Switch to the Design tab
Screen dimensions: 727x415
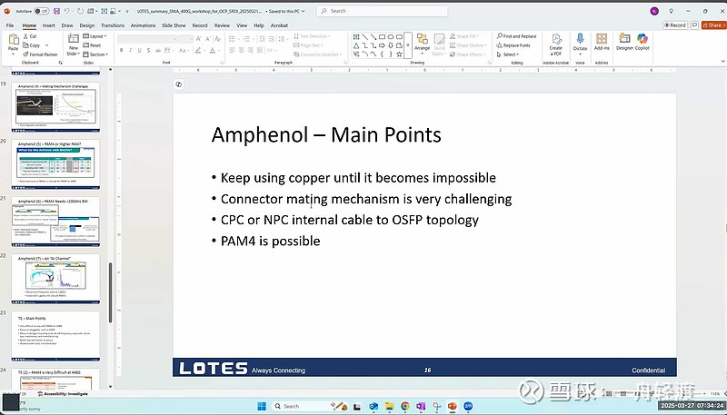[86, 25]
